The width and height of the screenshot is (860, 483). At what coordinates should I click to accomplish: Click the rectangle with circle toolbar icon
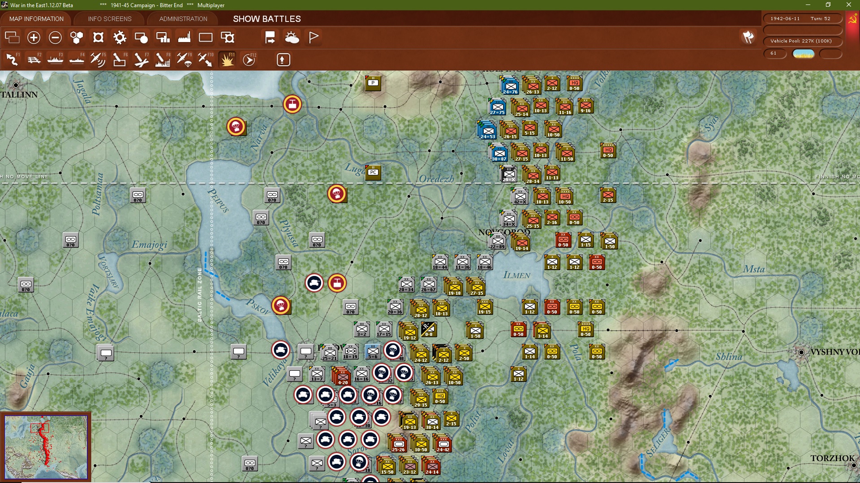coord(141,38)
